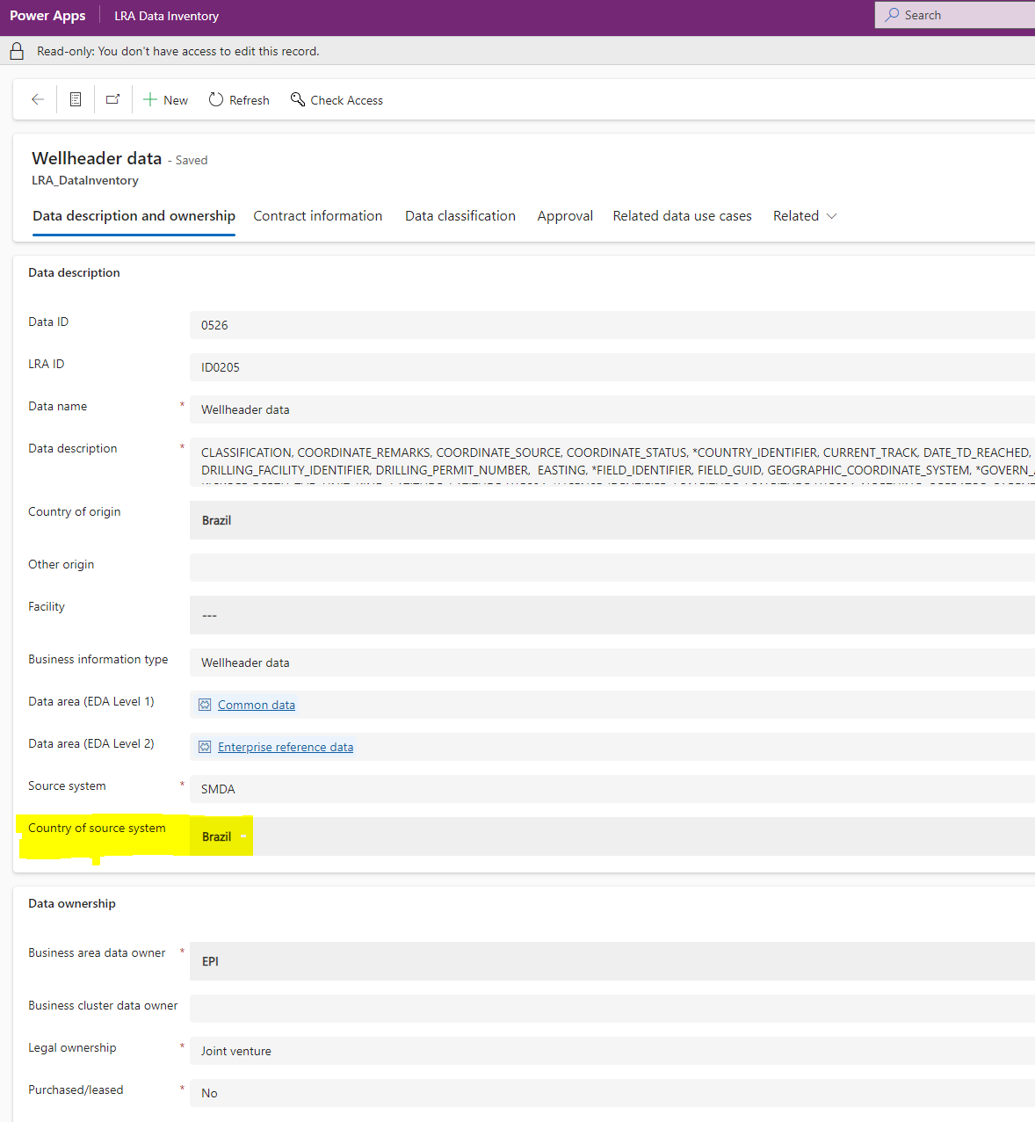The height and width of the screenshot is (1122, 1035).
Task: Click the Common data entity icon
Action: coord(205,705)
